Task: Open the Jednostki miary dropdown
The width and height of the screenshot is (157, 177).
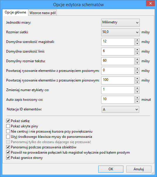Action: 120,22
